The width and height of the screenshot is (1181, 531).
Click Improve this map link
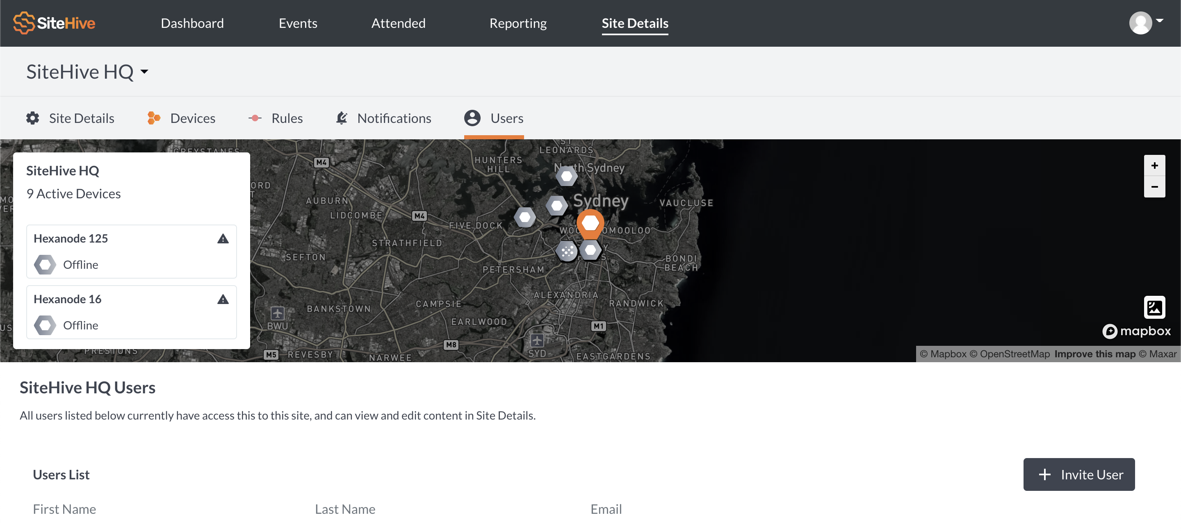[1095, 354]
